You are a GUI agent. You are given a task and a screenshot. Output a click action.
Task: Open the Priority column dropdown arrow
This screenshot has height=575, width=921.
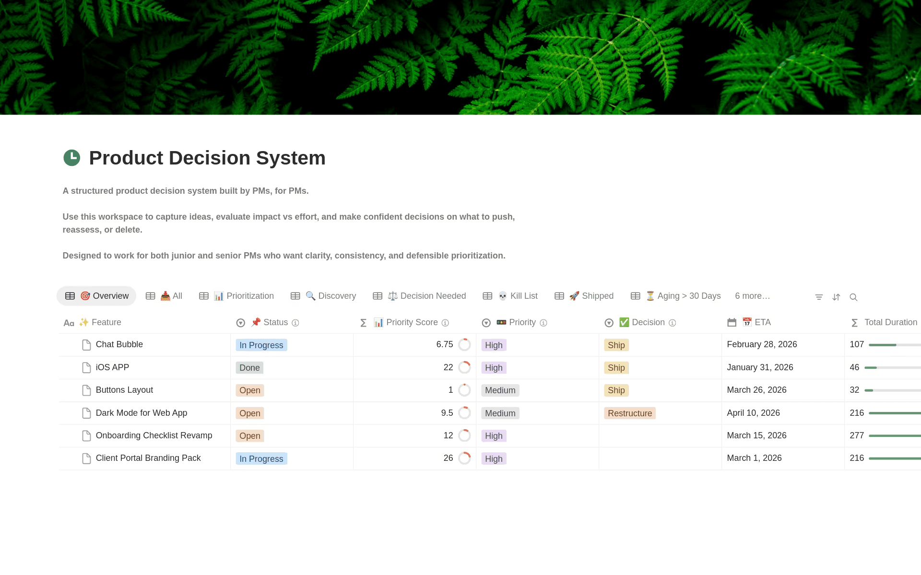coord(486,323)
